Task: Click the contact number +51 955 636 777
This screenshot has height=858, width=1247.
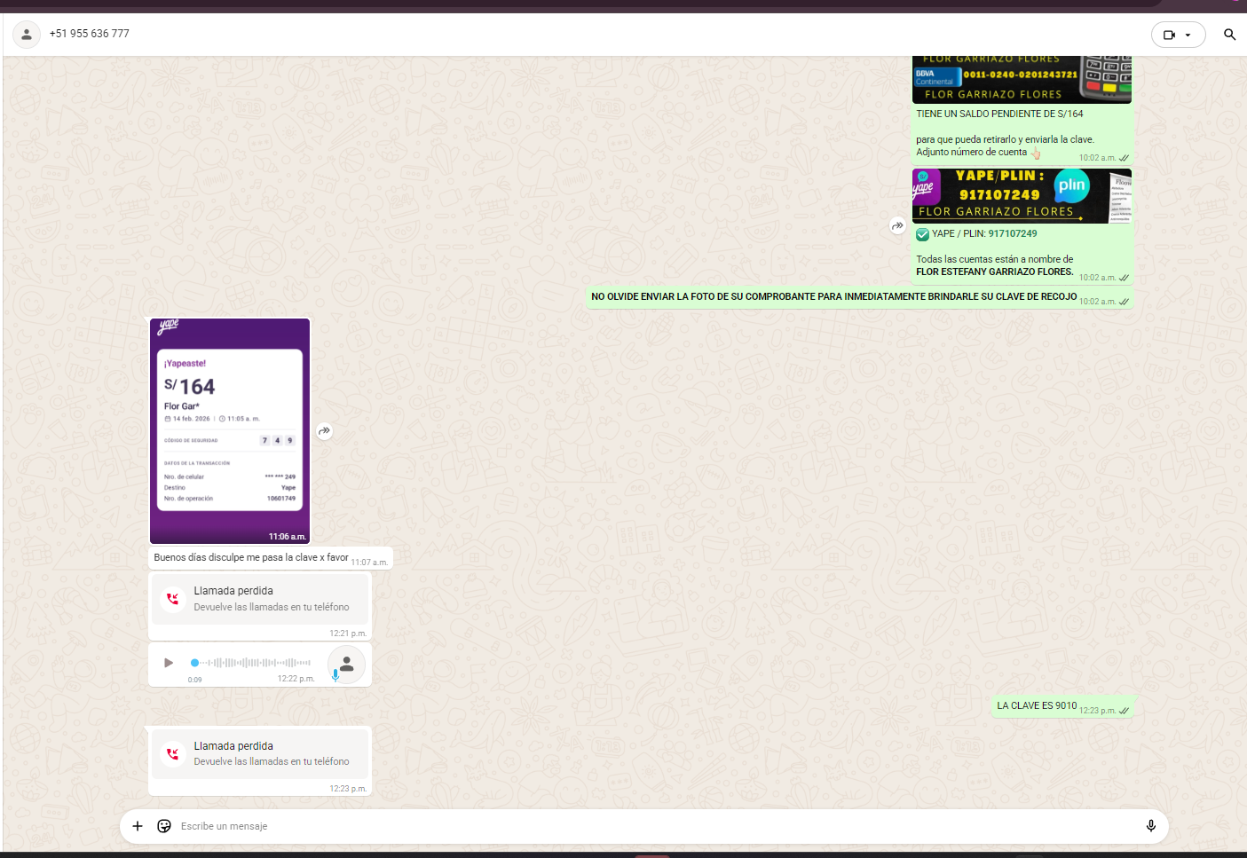Action: pyautogui.click(x=90, y=34)
